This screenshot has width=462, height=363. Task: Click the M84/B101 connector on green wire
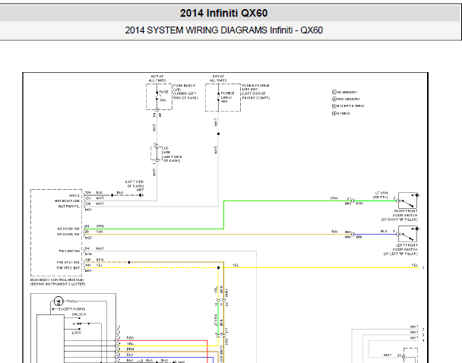tap(353, 200)
